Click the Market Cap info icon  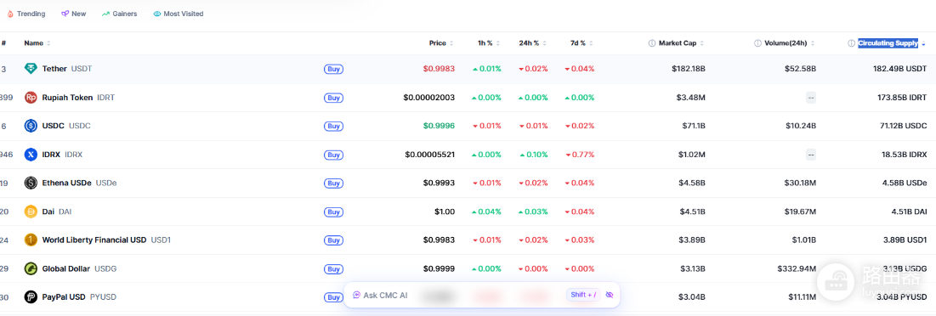point(652,43)
